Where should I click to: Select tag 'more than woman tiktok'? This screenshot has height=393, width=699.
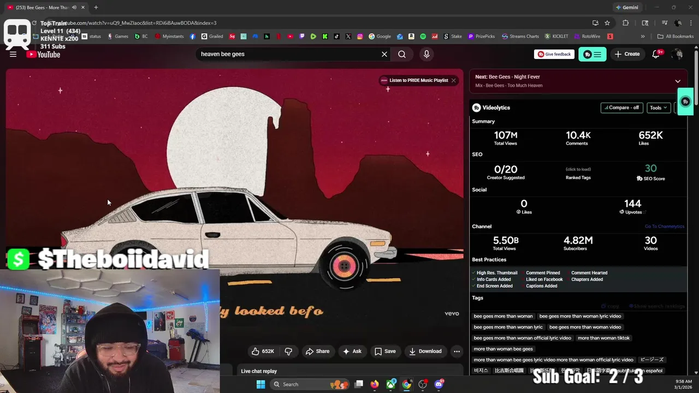pyautogui.click(x=603, y=338)
